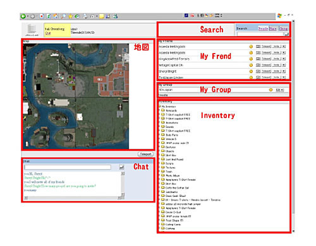This screenshot has width=316, height=246.
Task: Click yellow status icon beside Sheryl Bright
Action: [251, 71]
